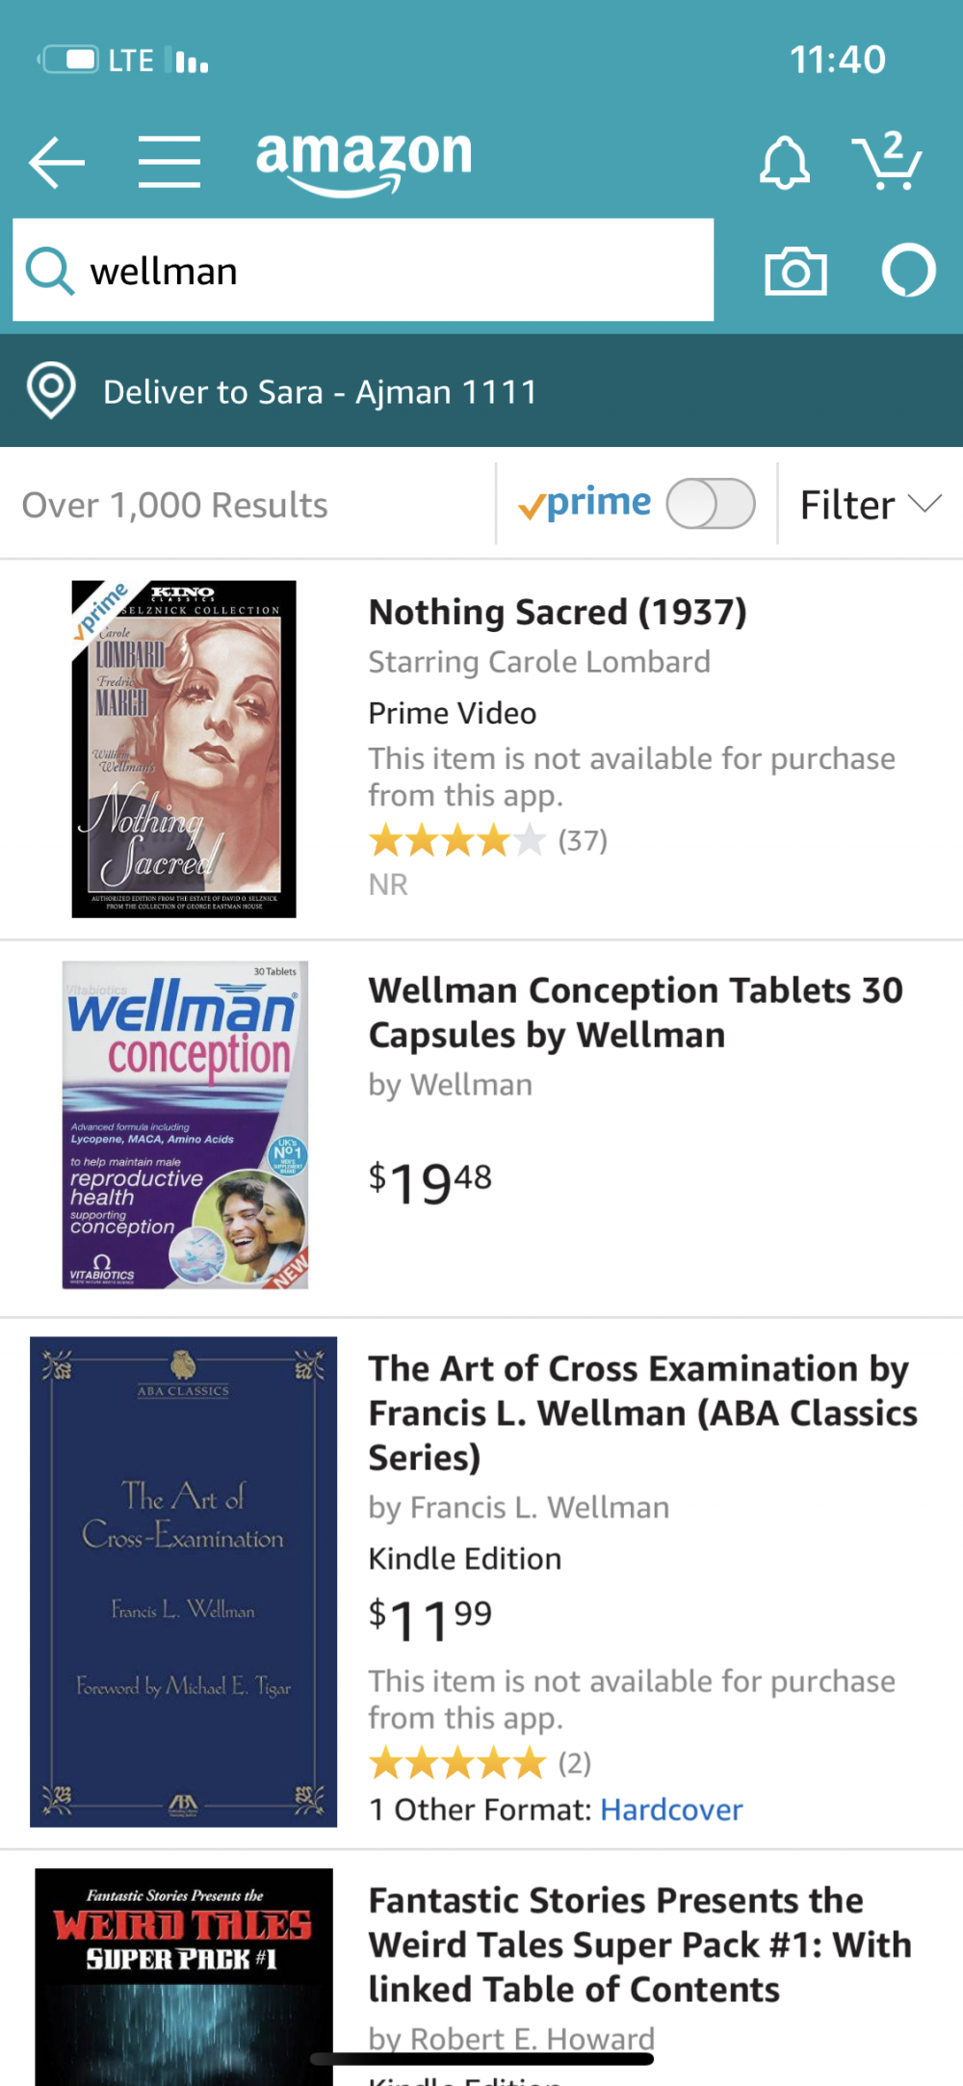This screenshot has height=2086, width=963.
Task: Open the hamburger menu
Action: [169, 162]
